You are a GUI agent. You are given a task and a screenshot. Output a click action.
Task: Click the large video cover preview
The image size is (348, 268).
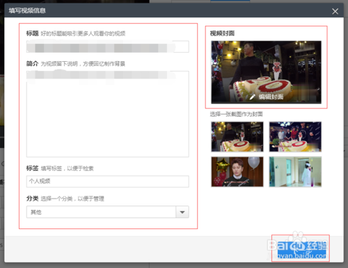point(266,72)
